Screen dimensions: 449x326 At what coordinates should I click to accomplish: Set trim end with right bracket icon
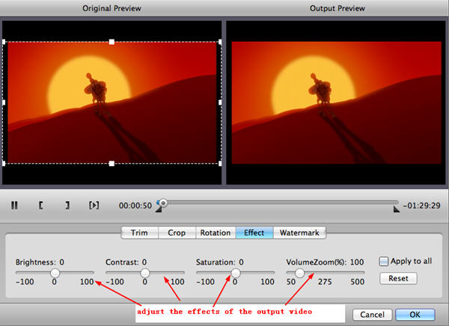67,205
